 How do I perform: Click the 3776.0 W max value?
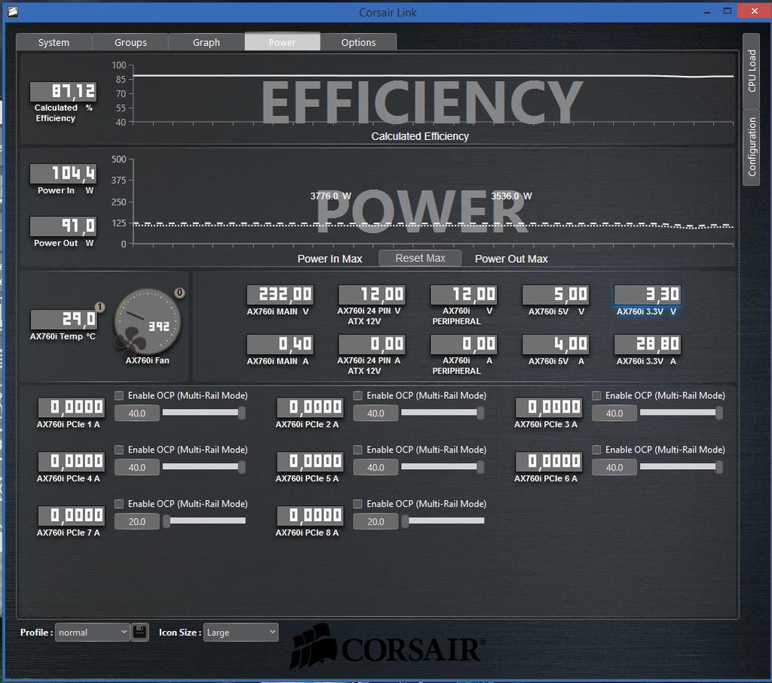coord(330,196)
